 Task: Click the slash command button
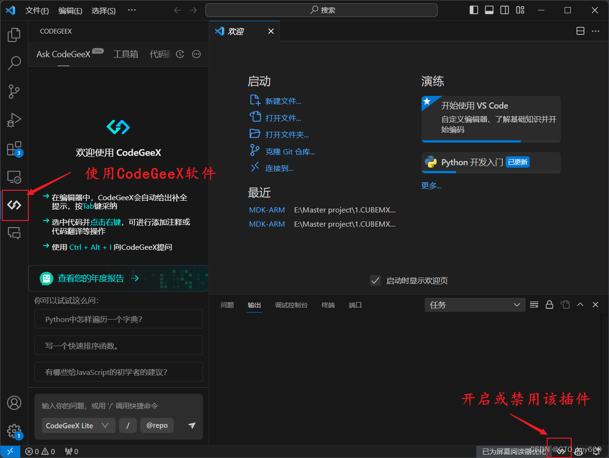tap(128, 425)
